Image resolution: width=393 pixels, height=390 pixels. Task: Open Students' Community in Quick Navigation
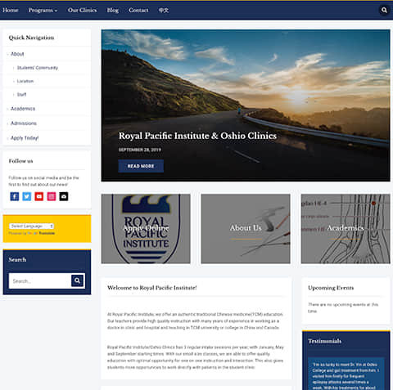tap(38, 68)
